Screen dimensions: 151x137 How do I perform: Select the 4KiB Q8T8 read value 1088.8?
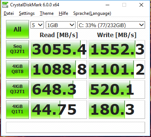59,69
